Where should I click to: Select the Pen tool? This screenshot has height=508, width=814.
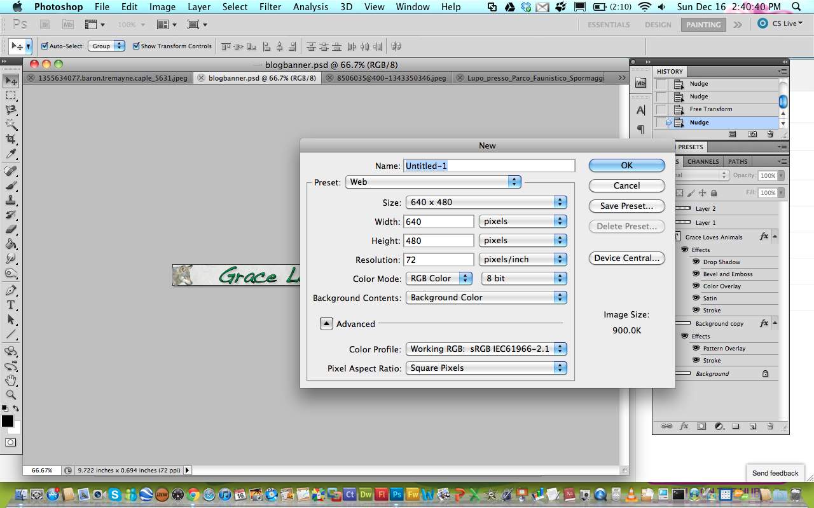(x=11, y=290)
